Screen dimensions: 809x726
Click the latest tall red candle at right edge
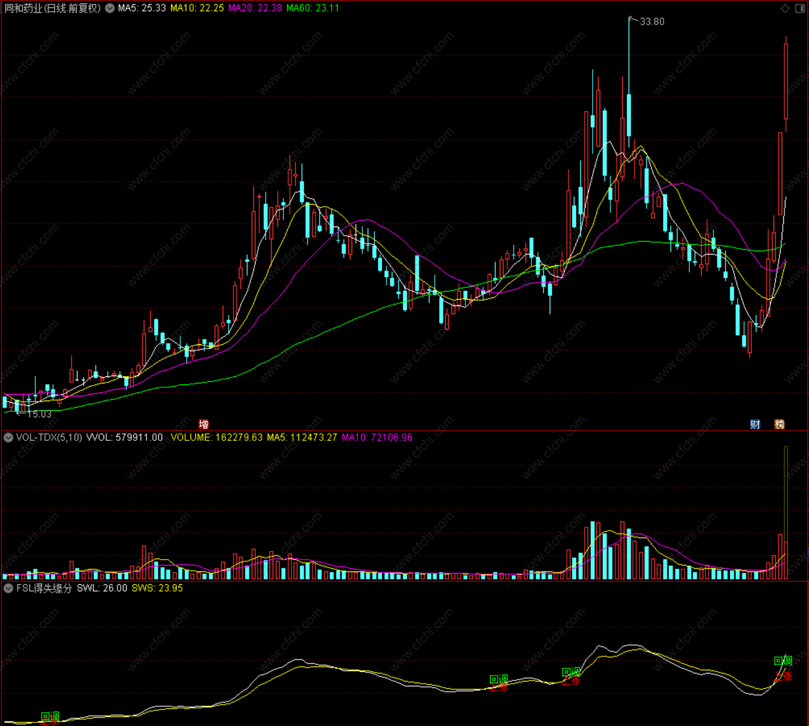[786, 82]
